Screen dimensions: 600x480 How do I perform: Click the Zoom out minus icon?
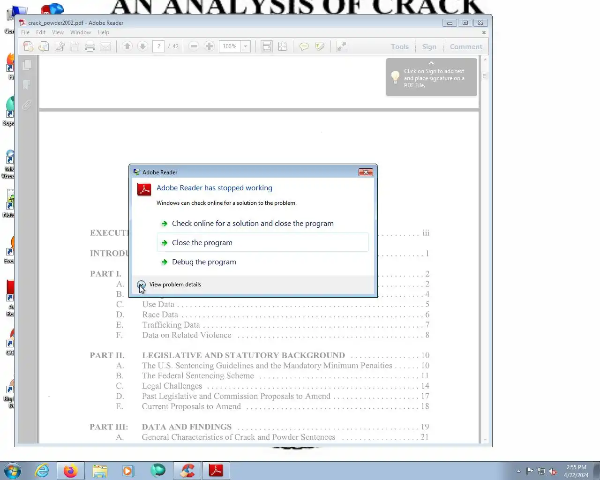[194, 46]
